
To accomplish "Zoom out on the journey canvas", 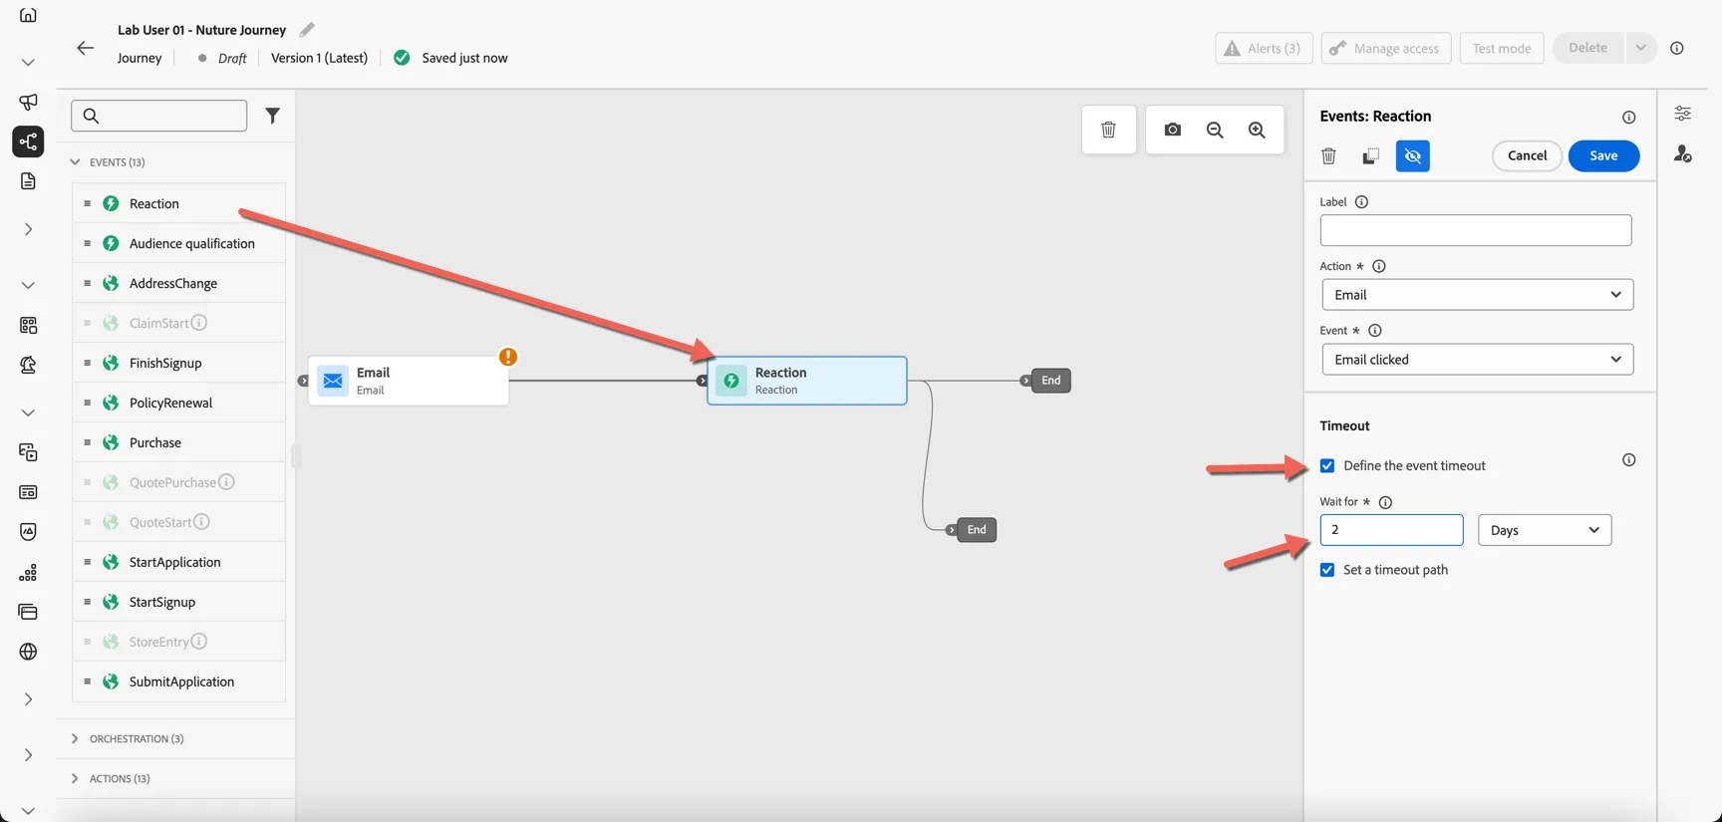I will 1215,130.
